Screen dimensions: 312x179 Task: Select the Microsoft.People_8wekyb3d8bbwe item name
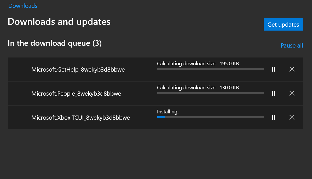[x=76, y=94]
